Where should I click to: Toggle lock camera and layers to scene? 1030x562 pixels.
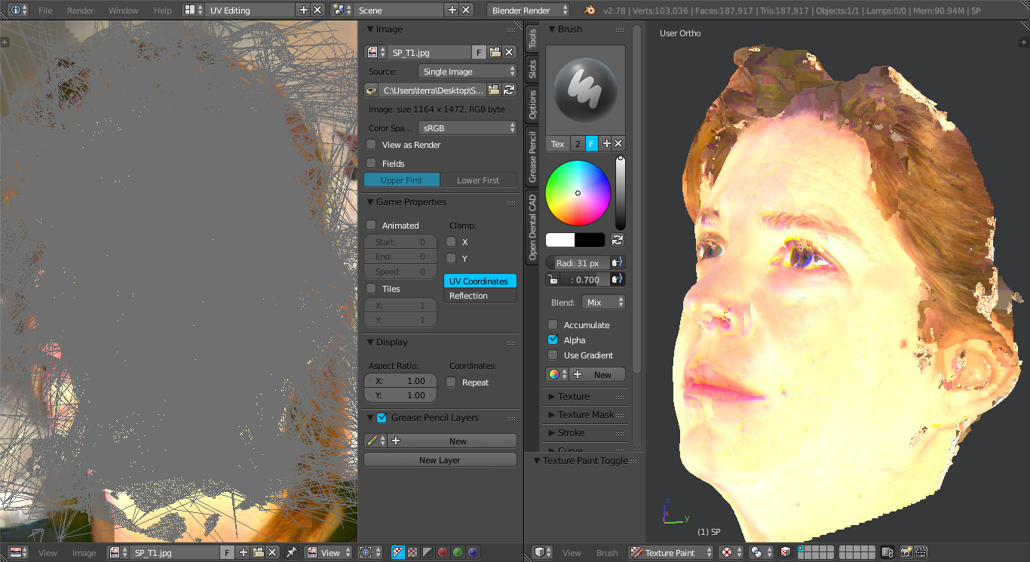click(887, 553)
